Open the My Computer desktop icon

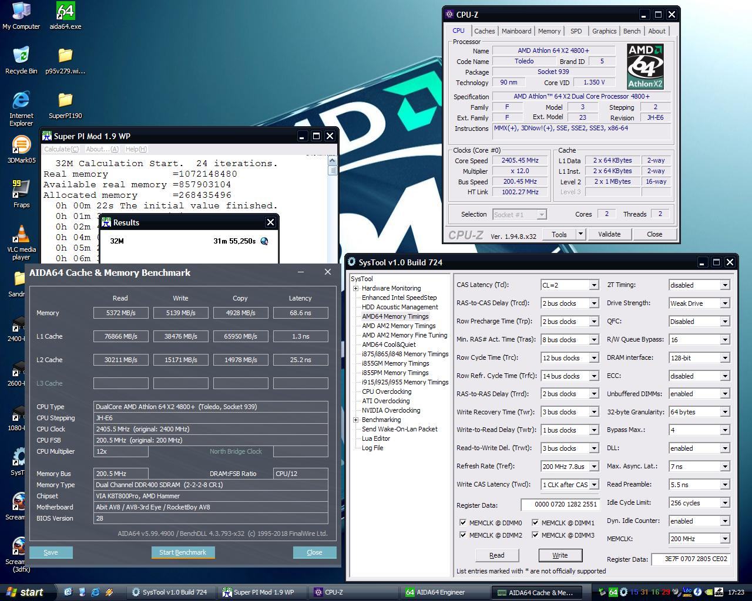21,16
